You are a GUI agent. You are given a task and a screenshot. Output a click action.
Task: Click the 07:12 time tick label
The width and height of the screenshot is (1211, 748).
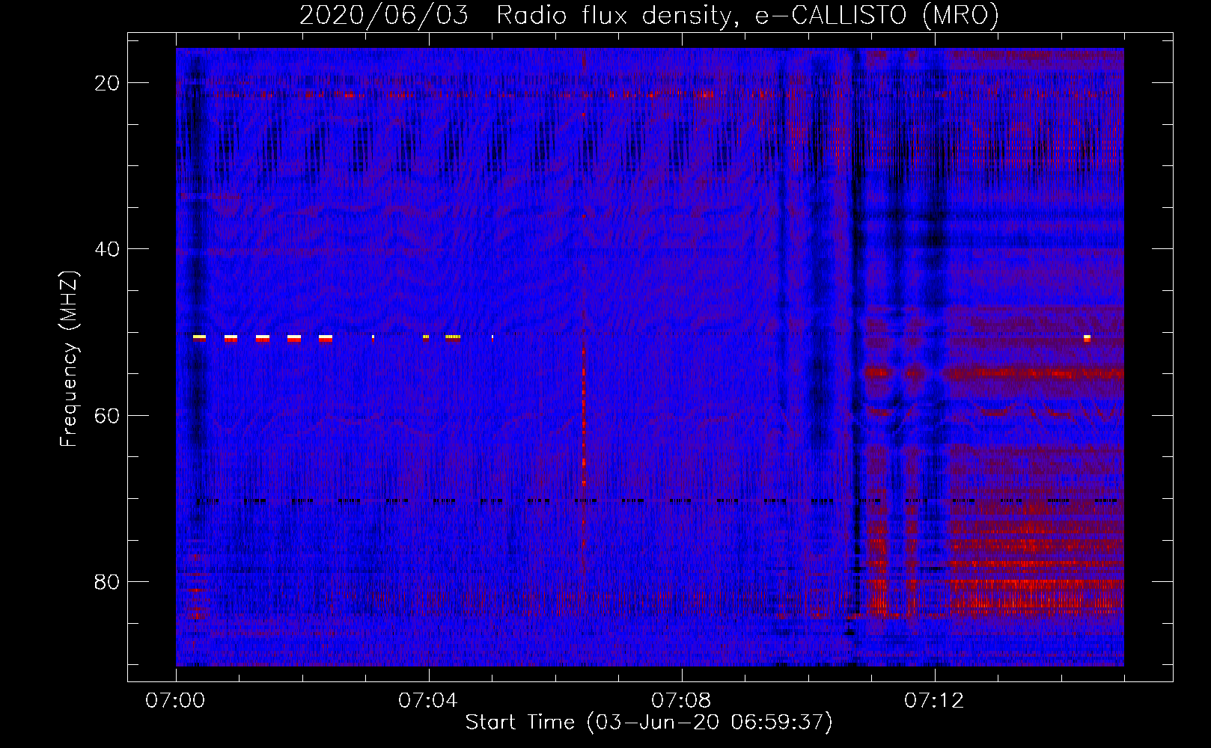tap(934, 701)
